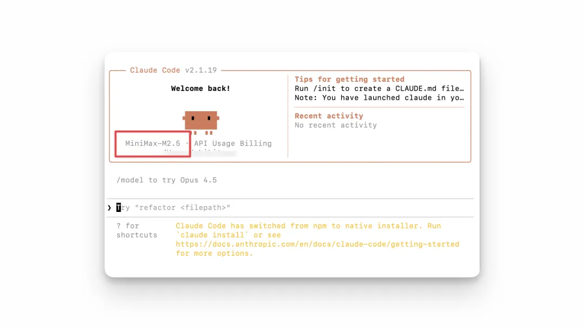This screenshot has width=585, height=329.
Task: Click the blinking block cursor
Action: click(x=119, y=208)
